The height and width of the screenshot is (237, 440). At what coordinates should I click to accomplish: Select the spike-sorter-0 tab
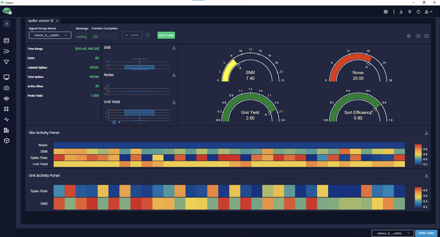[41, 21]
